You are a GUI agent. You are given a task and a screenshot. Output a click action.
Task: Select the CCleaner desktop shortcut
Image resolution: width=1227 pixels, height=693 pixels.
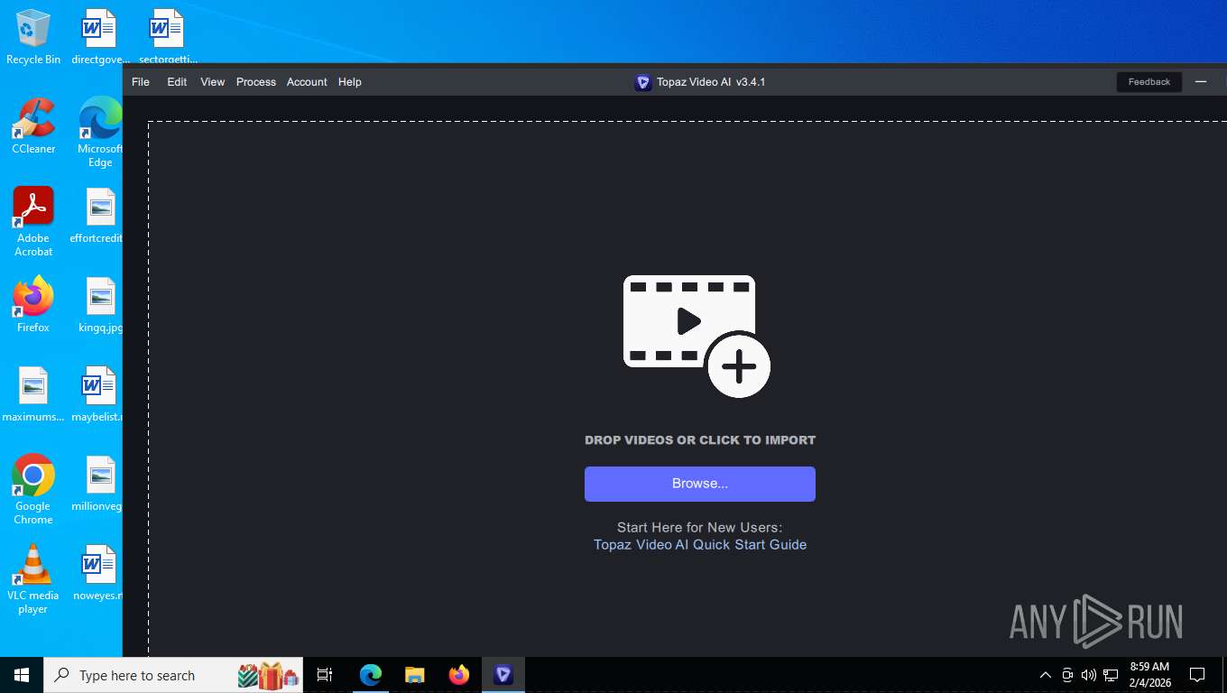click(x=33, y=126)
